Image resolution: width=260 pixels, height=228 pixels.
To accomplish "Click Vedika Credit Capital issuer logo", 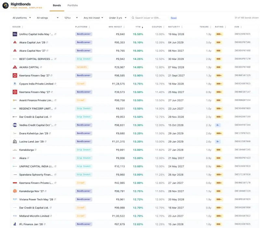I will 15,125.
